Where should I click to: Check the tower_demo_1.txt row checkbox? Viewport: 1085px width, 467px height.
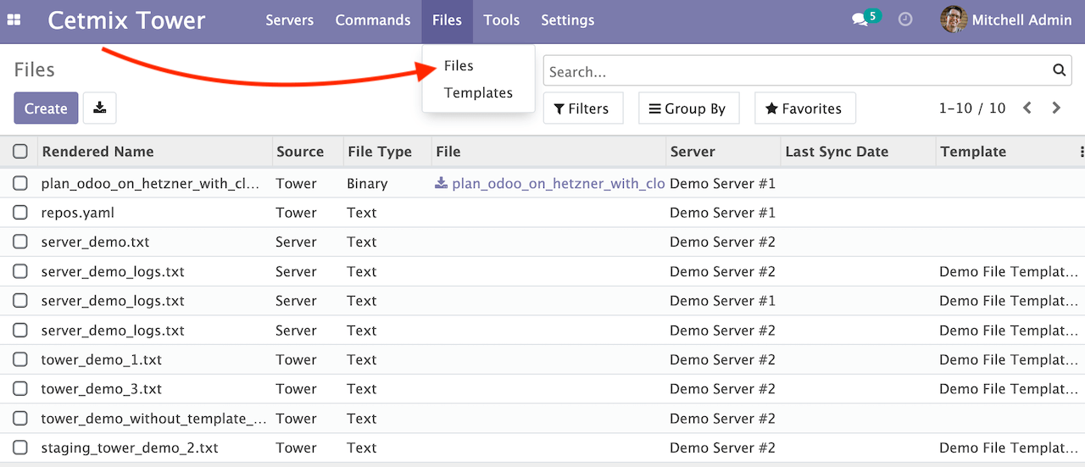pos(20,359)
